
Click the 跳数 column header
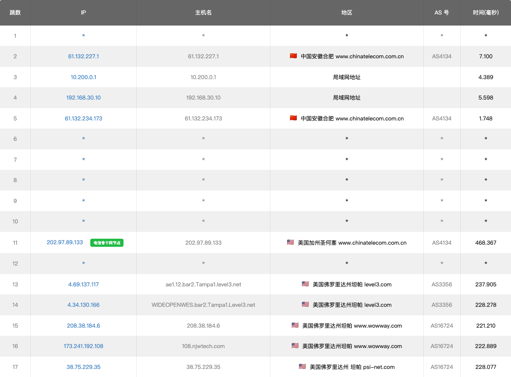click(x=15, y=13)
